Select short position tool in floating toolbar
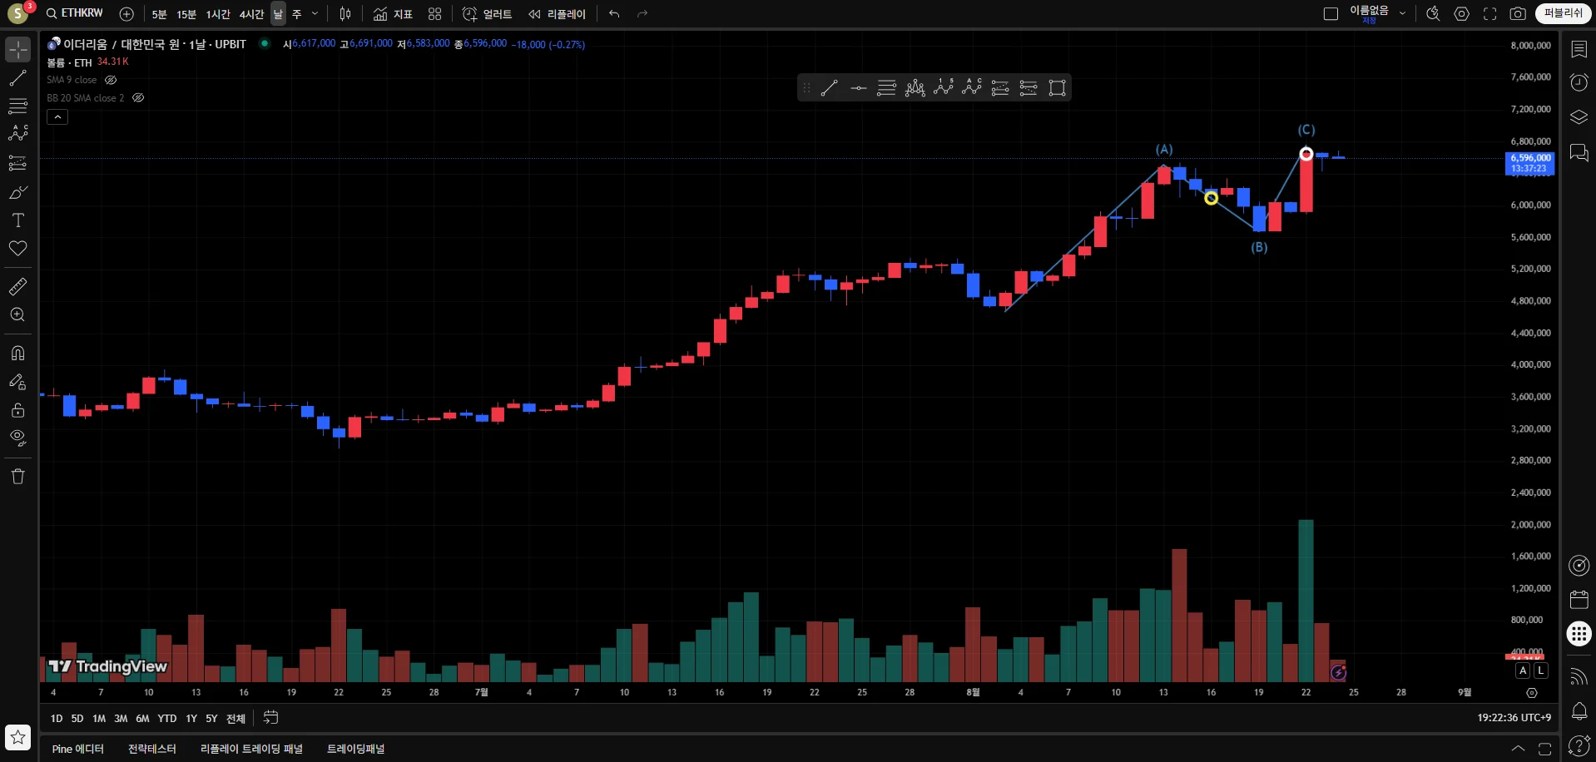Viewport: 1596px width, 762px height. tap(1028, 87)
